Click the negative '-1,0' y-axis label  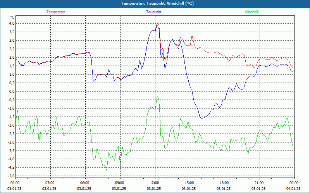[12, 108]
